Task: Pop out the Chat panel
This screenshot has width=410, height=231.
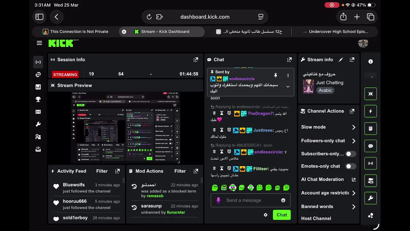Action: 289,60
